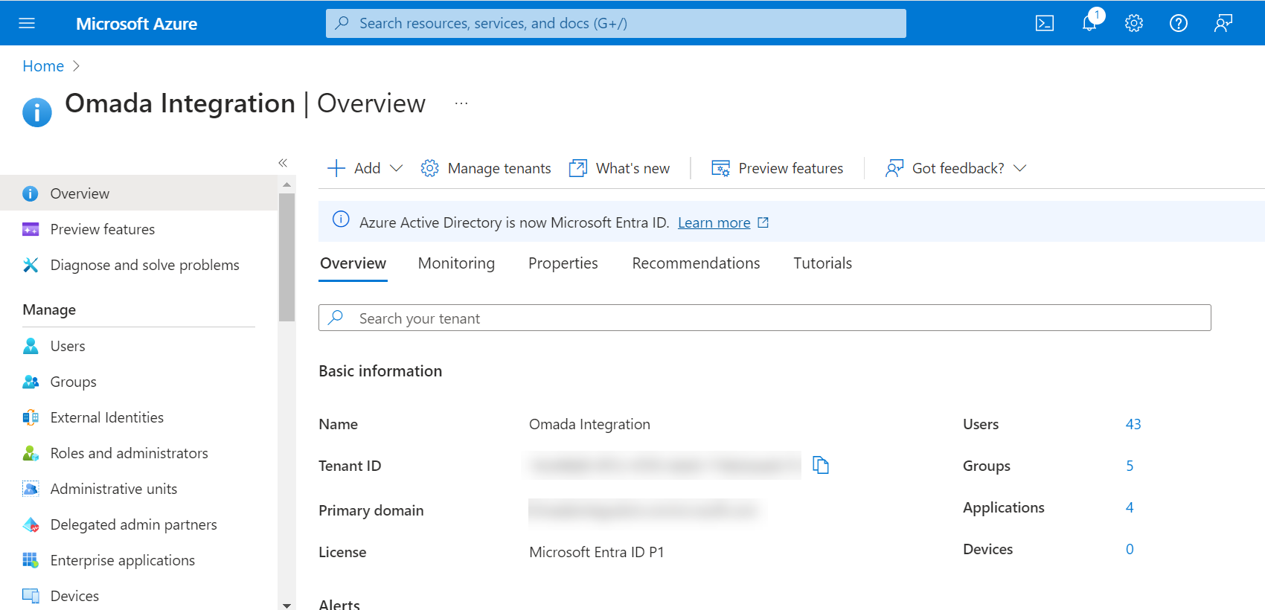Open the notifications bell
The height and width of the screenshot is (610, 1265).
[1090, 22]
